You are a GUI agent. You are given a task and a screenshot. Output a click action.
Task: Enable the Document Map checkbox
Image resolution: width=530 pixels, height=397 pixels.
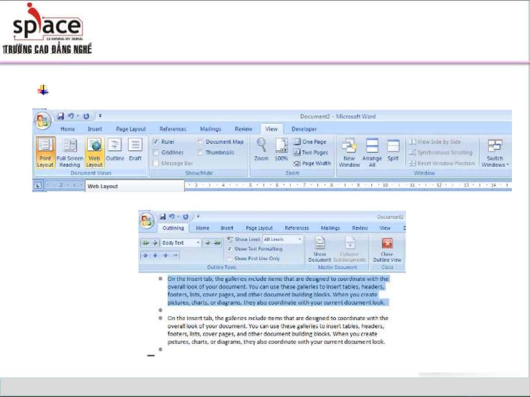tap(200, 141)
